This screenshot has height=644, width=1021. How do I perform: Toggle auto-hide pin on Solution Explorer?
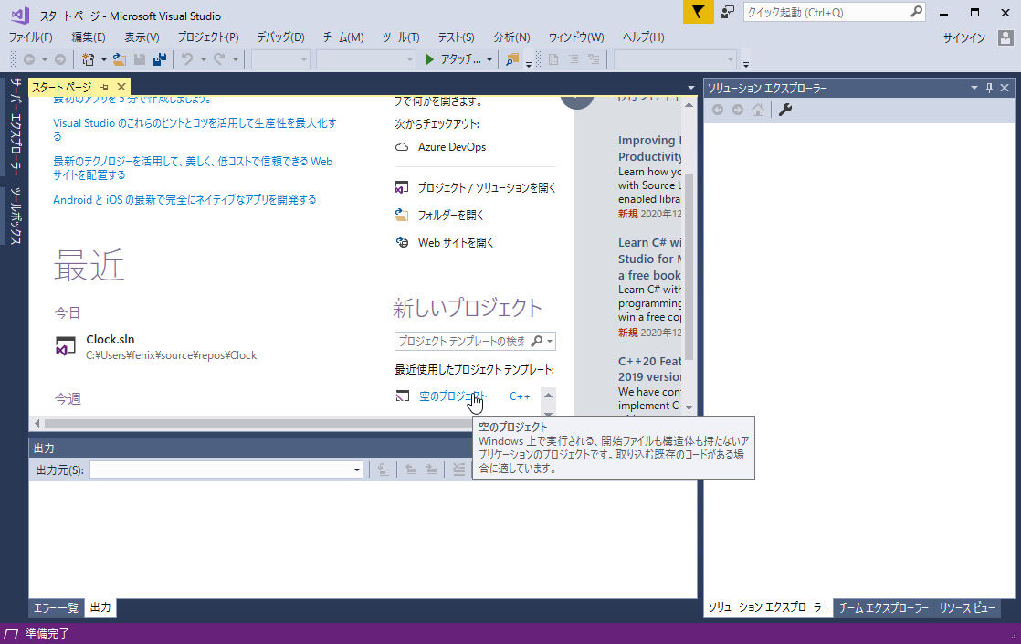(988, 87)
